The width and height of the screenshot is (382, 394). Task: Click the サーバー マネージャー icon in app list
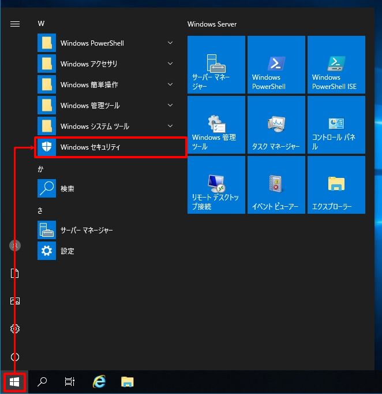click(x=47, y=230)
